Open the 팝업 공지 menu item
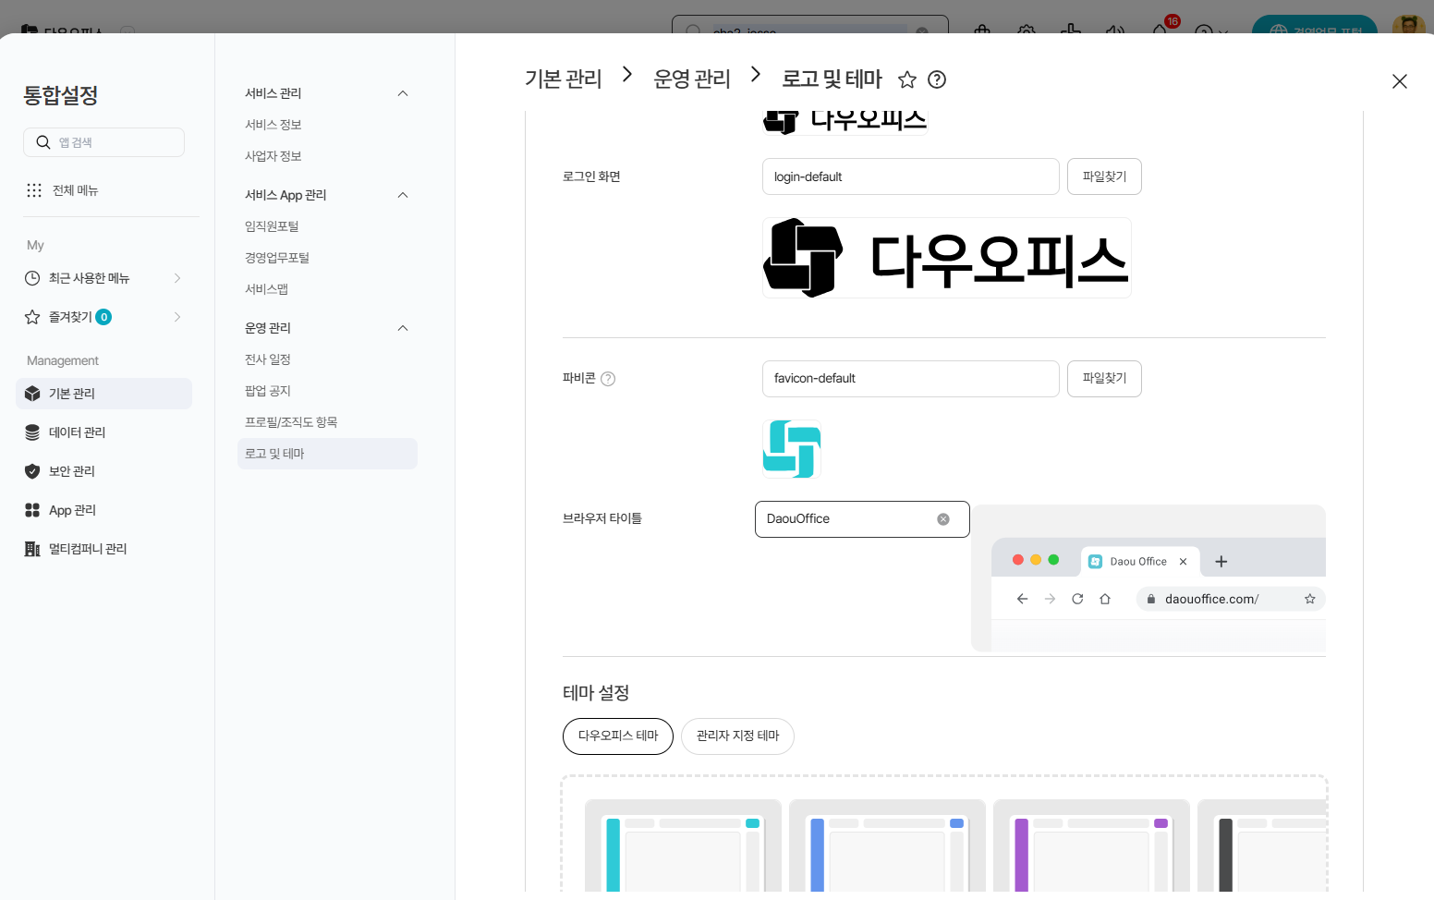The width and height of the screenshot is (1434, 900). click(x=268, y=391)
